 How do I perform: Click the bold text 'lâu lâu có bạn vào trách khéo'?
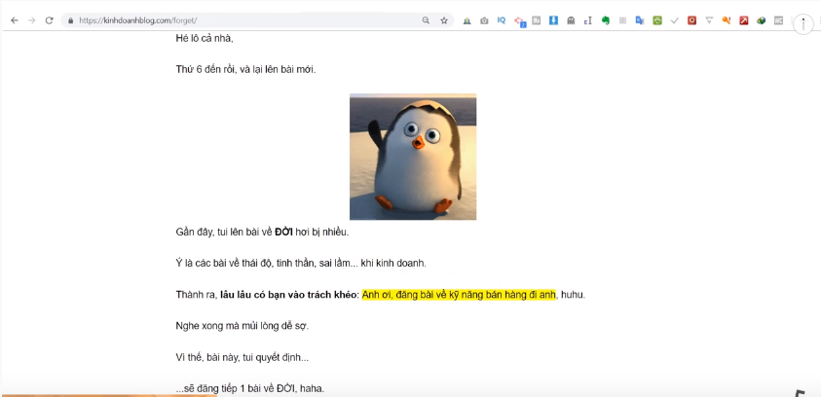pos(288,295)
